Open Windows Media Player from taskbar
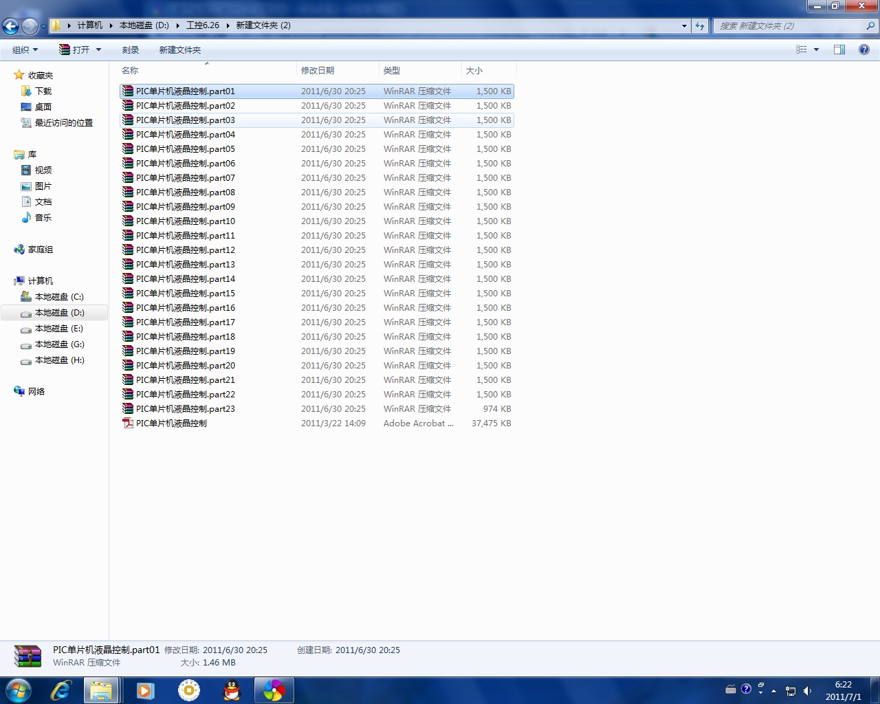 (145, 690)
